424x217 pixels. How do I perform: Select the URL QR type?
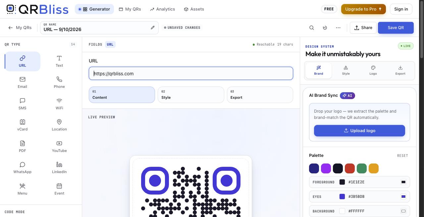(x=23, y=61)
